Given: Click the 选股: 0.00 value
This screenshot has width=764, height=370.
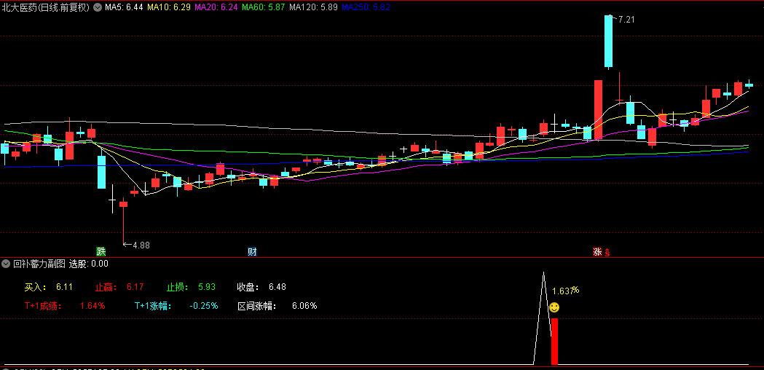Looking at the screenshot, I should tap(89, 264).
